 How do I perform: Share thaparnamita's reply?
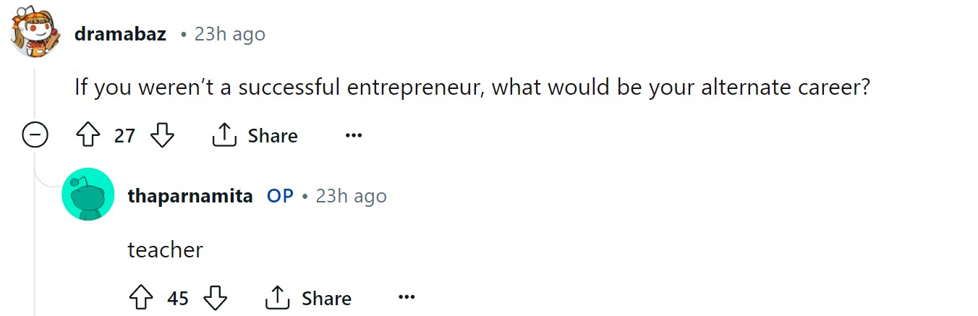308,298
